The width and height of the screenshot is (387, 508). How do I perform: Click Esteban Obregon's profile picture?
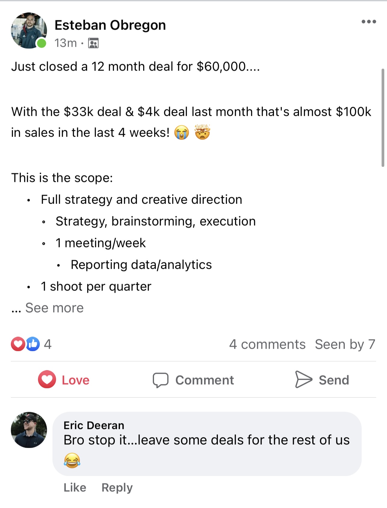coord(29,30)
